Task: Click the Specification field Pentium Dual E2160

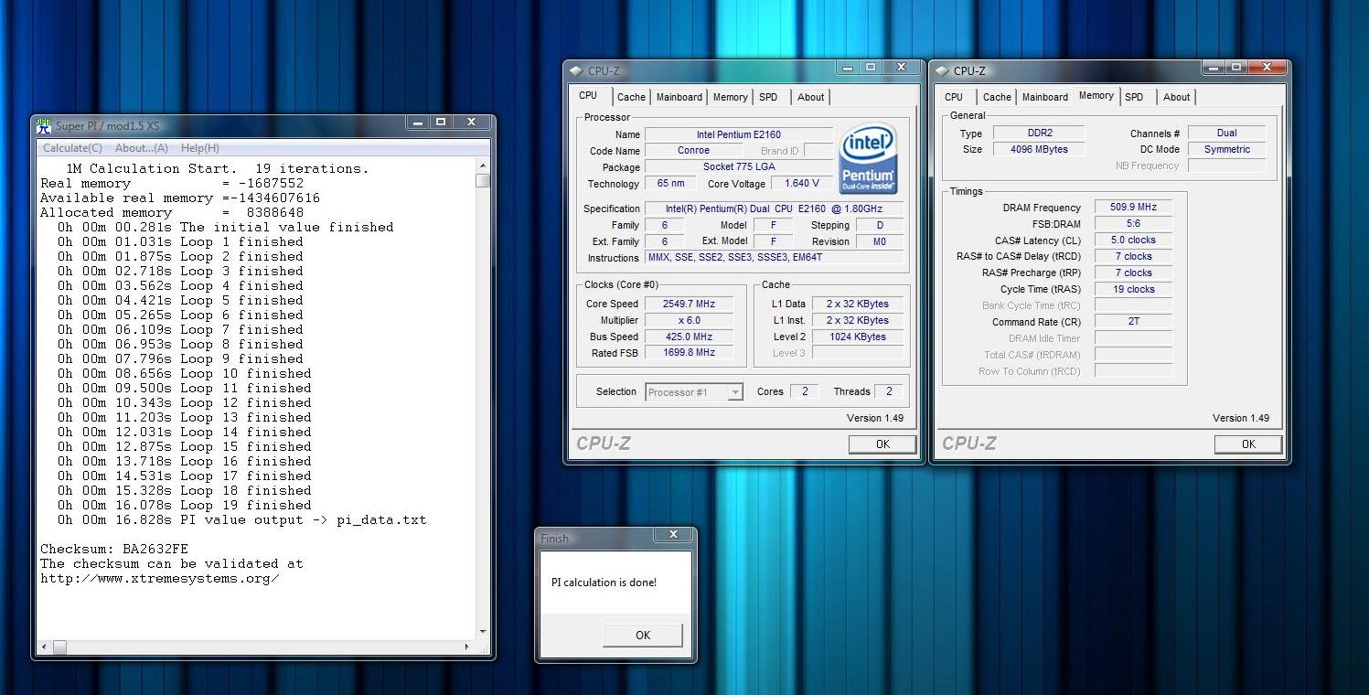Action: tap(774, 208)
